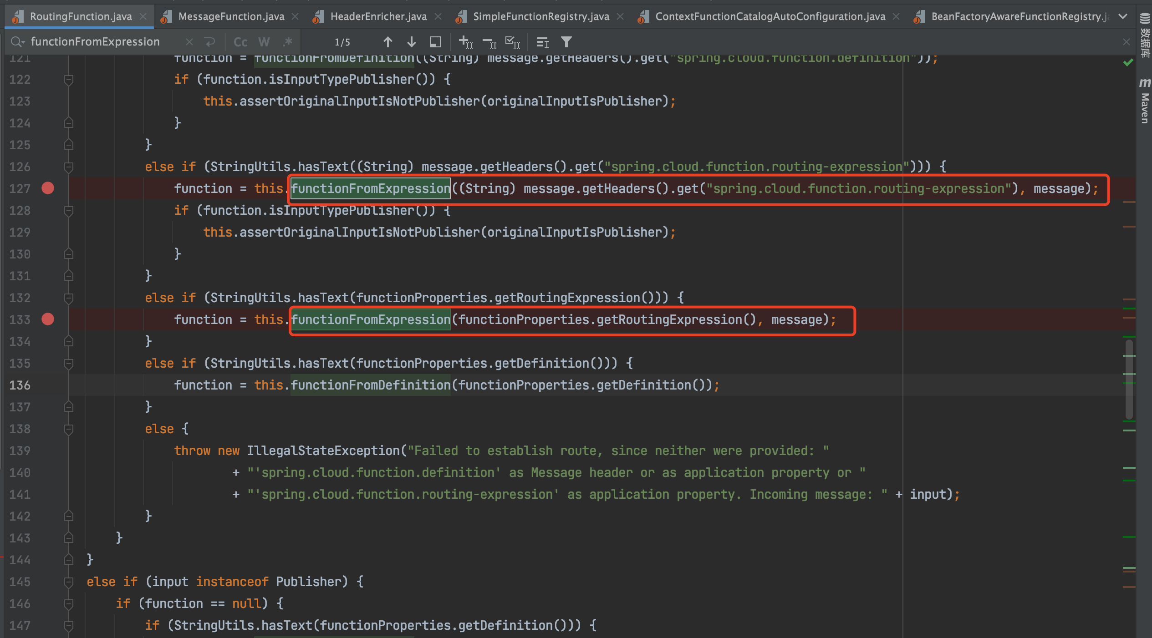
Task: Toggle Match Case in the search bar
Action: (240, 42)
